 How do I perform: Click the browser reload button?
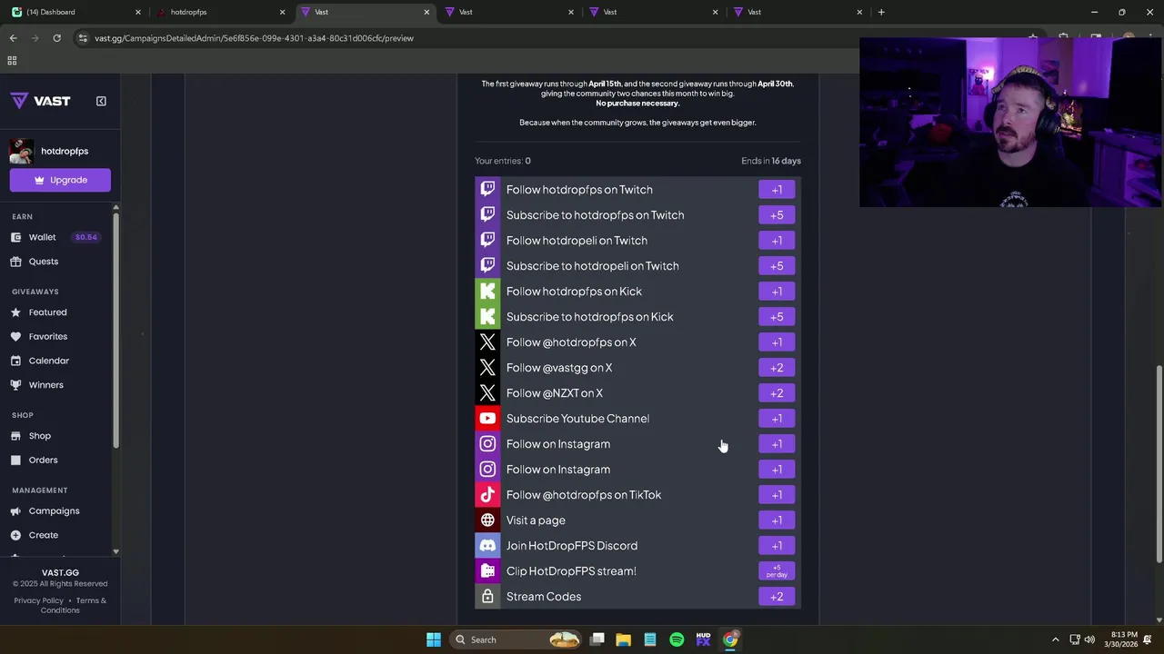point(56,38)
